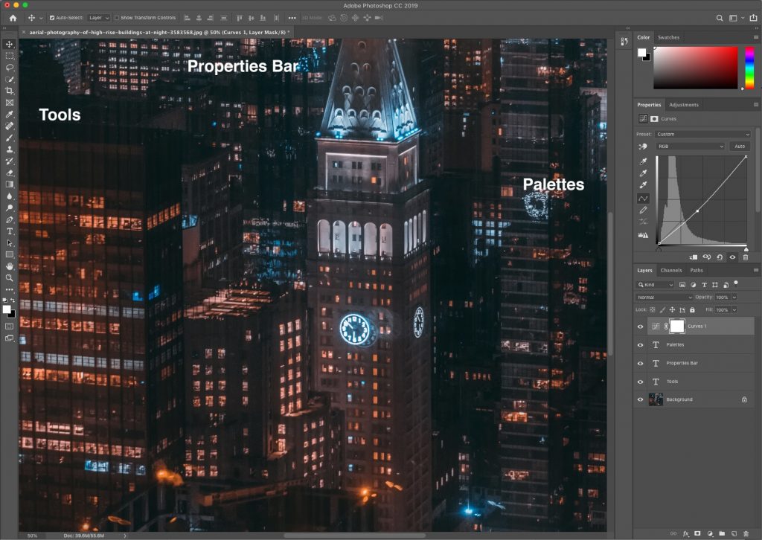Click the hue spectrum slider in Color panel
762x540 pixels.
[x=749, y=68]
